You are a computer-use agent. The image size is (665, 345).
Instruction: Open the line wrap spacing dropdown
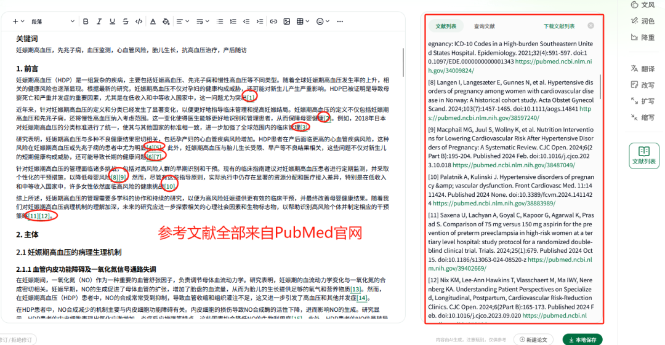(203, 21)
